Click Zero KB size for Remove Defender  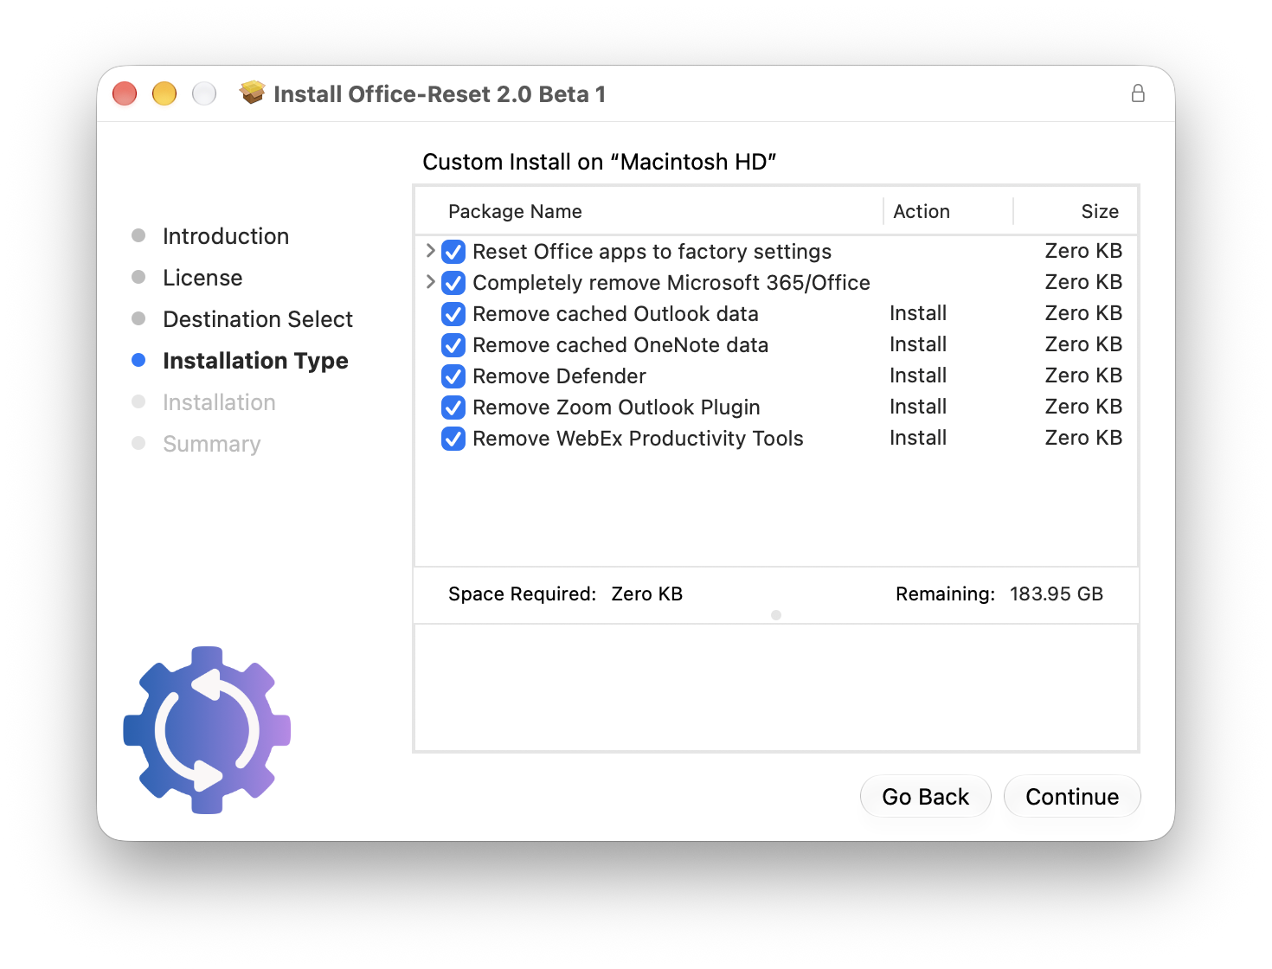(x=1083, y=375)
